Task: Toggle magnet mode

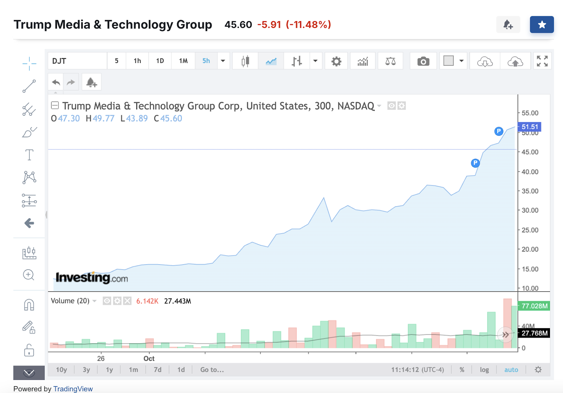Action: 29,305
